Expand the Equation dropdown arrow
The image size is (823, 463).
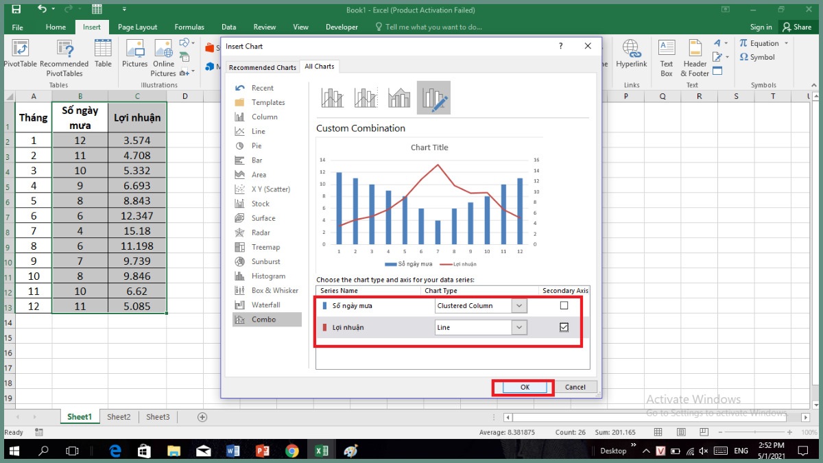(786, 43)
